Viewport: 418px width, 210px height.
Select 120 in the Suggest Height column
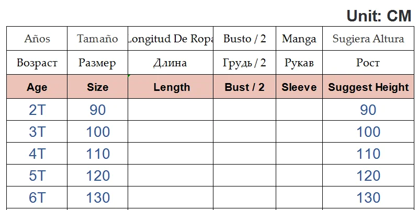(368, 176)
